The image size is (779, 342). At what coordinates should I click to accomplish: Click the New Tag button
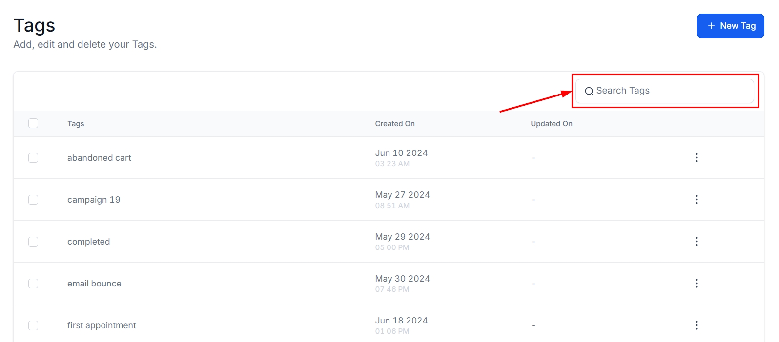pos(730,26)
